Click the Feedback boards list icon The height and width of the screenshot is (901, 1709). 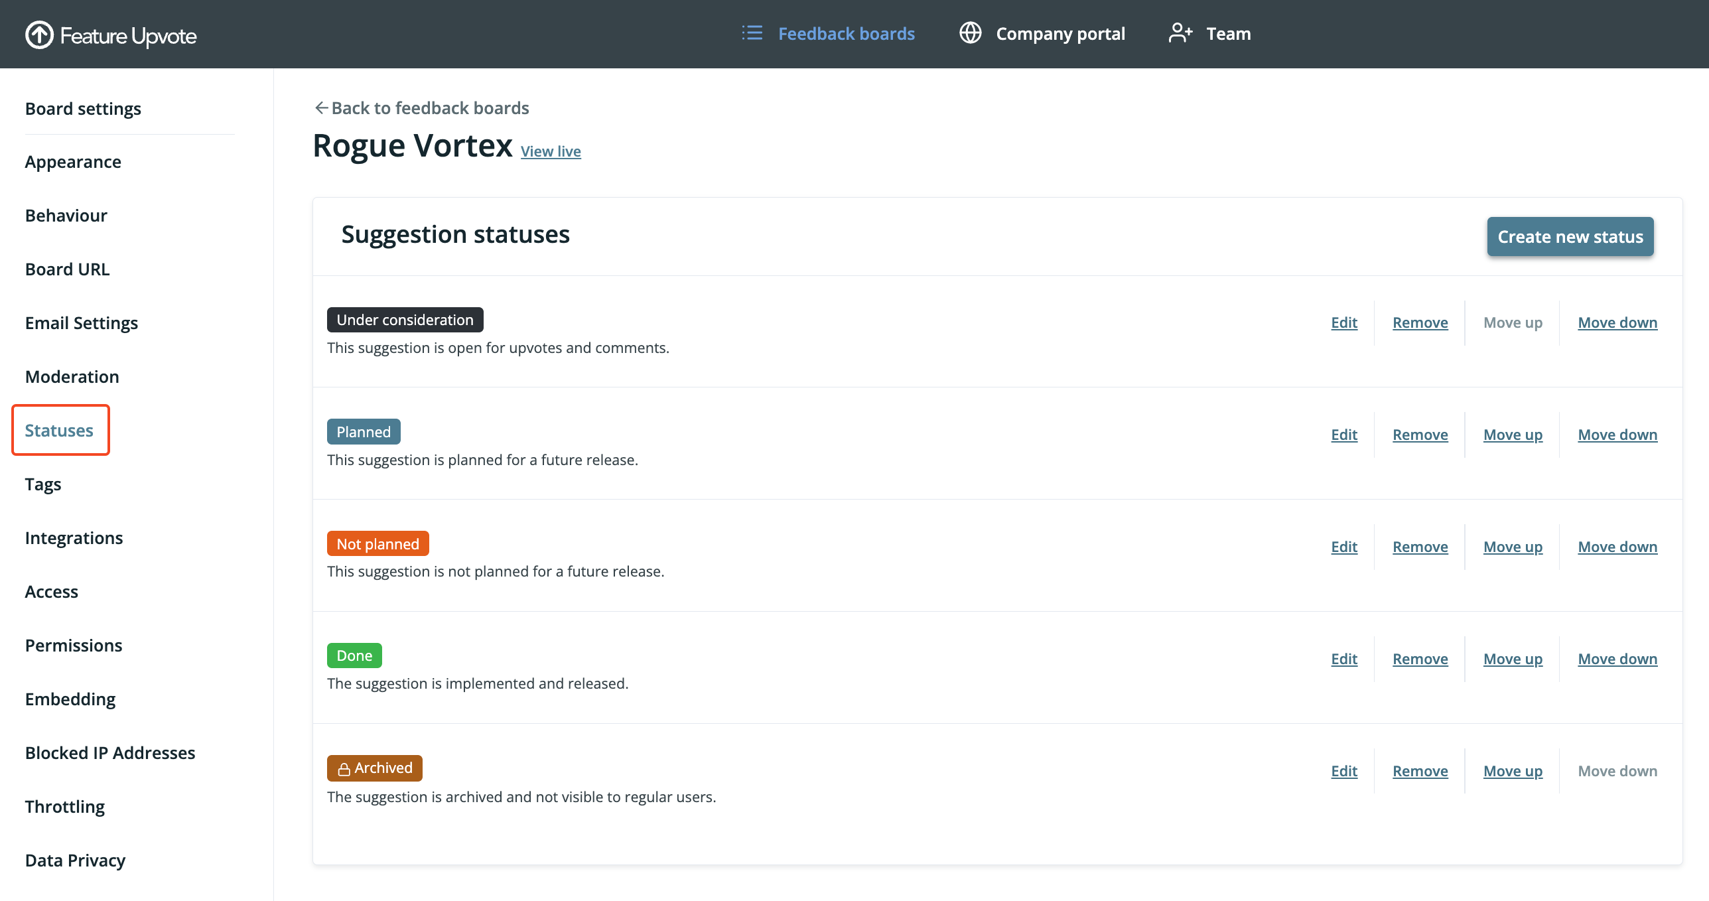point(752,33)
